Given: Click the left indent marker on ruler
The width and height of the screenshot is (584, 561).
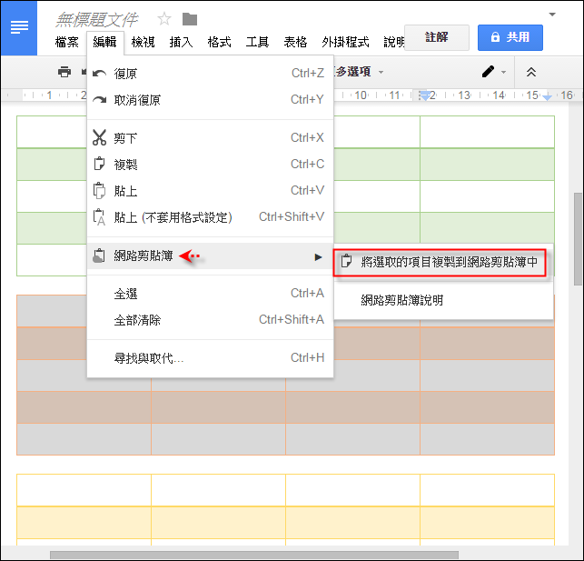Looking at the screenshot, I should [x=424, y=95].
